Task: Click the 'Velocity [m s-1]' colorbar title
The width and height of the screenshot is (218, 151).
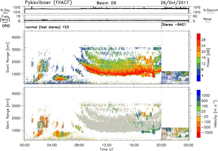Action: pos(215,114)
